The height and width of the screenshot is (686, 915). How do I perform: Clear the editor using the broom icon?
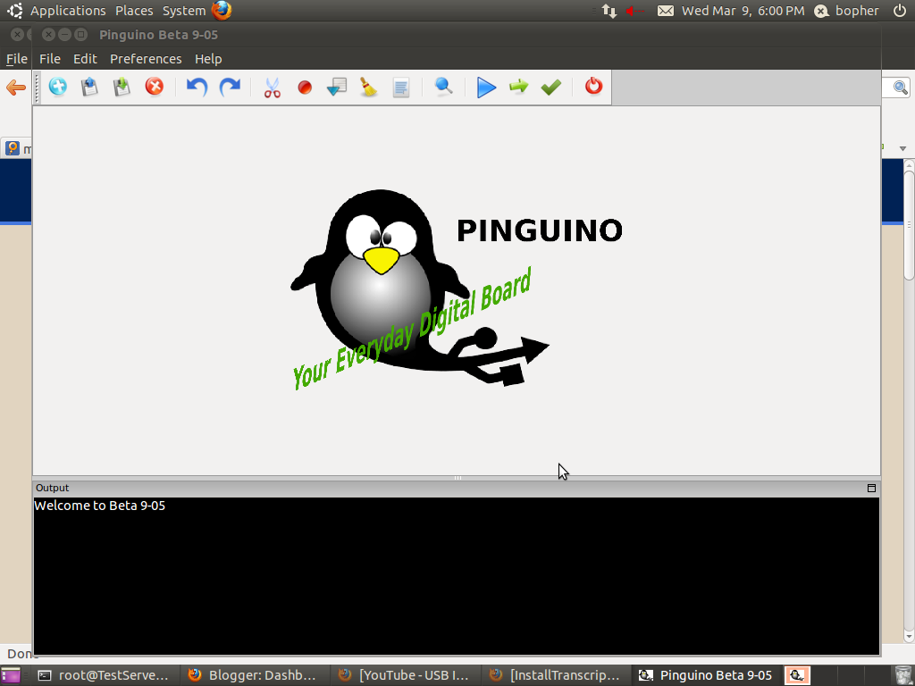click(x=369, y=87)
